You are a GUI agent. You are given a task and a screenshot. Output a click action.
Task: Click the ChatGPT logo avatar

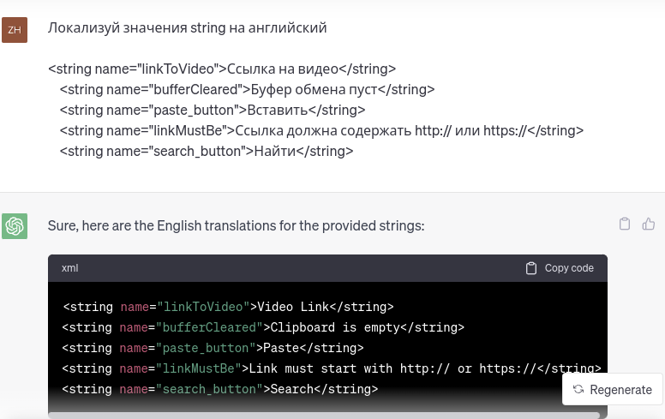point(15,226)
